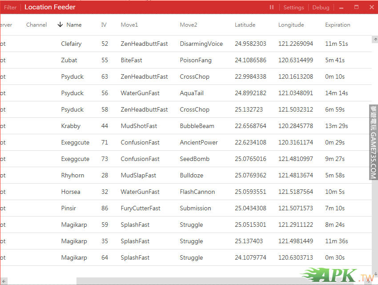Click the AquaTail move cell
Viewport: 378px width, 285px height.
192,93
